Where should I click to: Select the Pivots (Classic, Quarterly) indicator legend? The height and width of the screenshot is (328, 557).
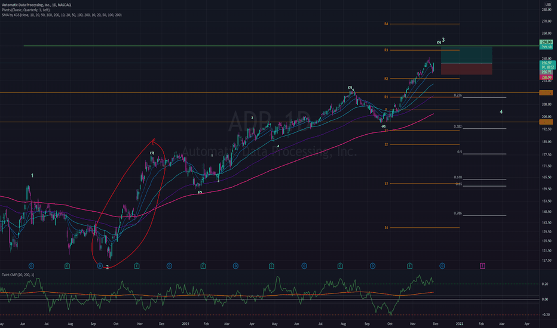[26, 10]
